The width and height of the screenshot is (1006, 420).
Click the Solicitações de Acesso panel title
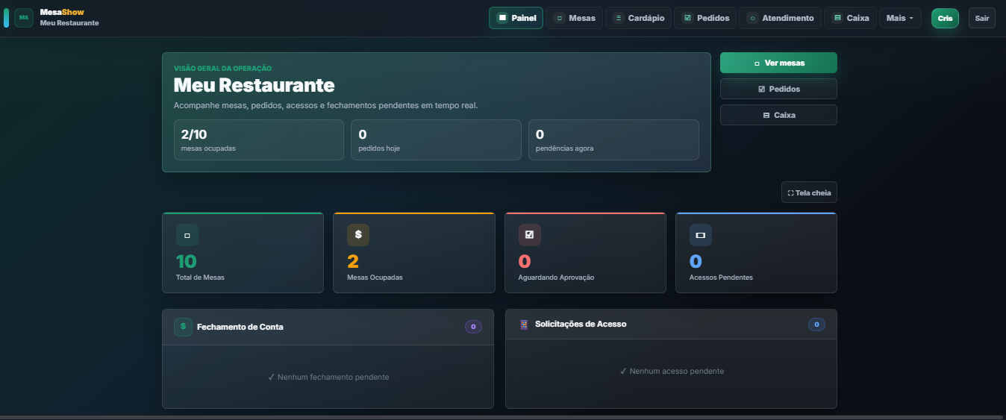[x=581, y=325]
